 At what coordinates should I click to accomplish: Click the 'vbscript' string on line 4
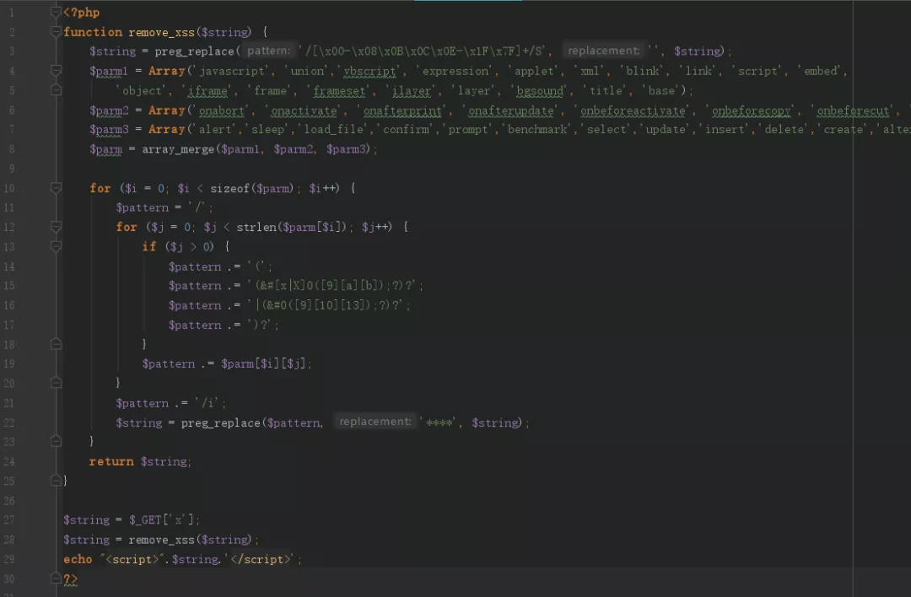369,71
